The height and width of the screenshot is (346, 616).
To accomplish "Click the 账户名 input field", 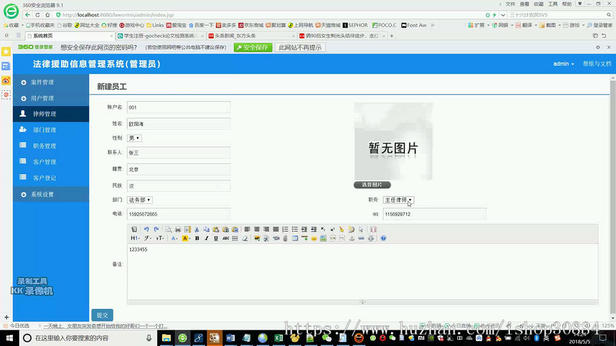I will point(179,107).
